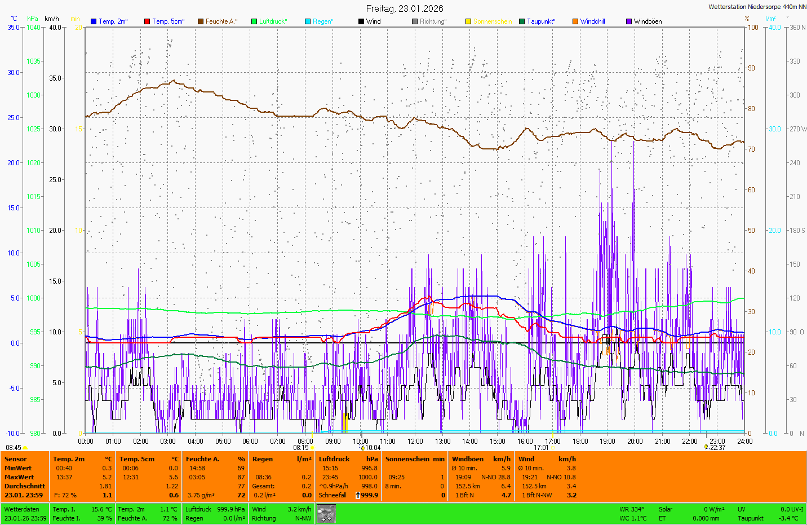
Task: Click the blue Temp. 2m legend square
Action: pos(94,21)
